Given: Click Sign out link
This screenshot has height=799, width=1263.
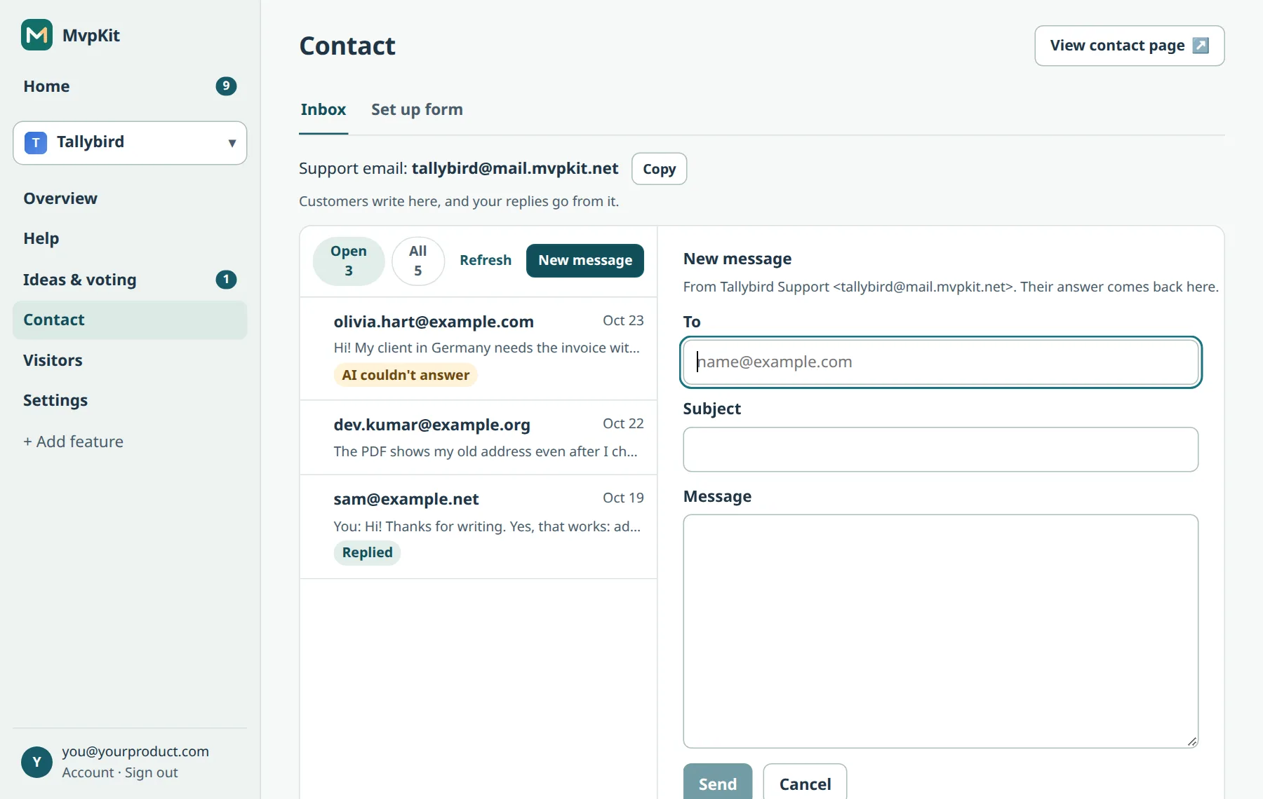Looking at the screenshot, I should tap(152, 772).
